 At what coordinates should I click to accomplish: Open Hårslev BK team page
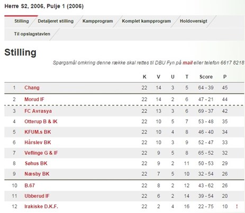pyautogui.click(x=38, y=143)
